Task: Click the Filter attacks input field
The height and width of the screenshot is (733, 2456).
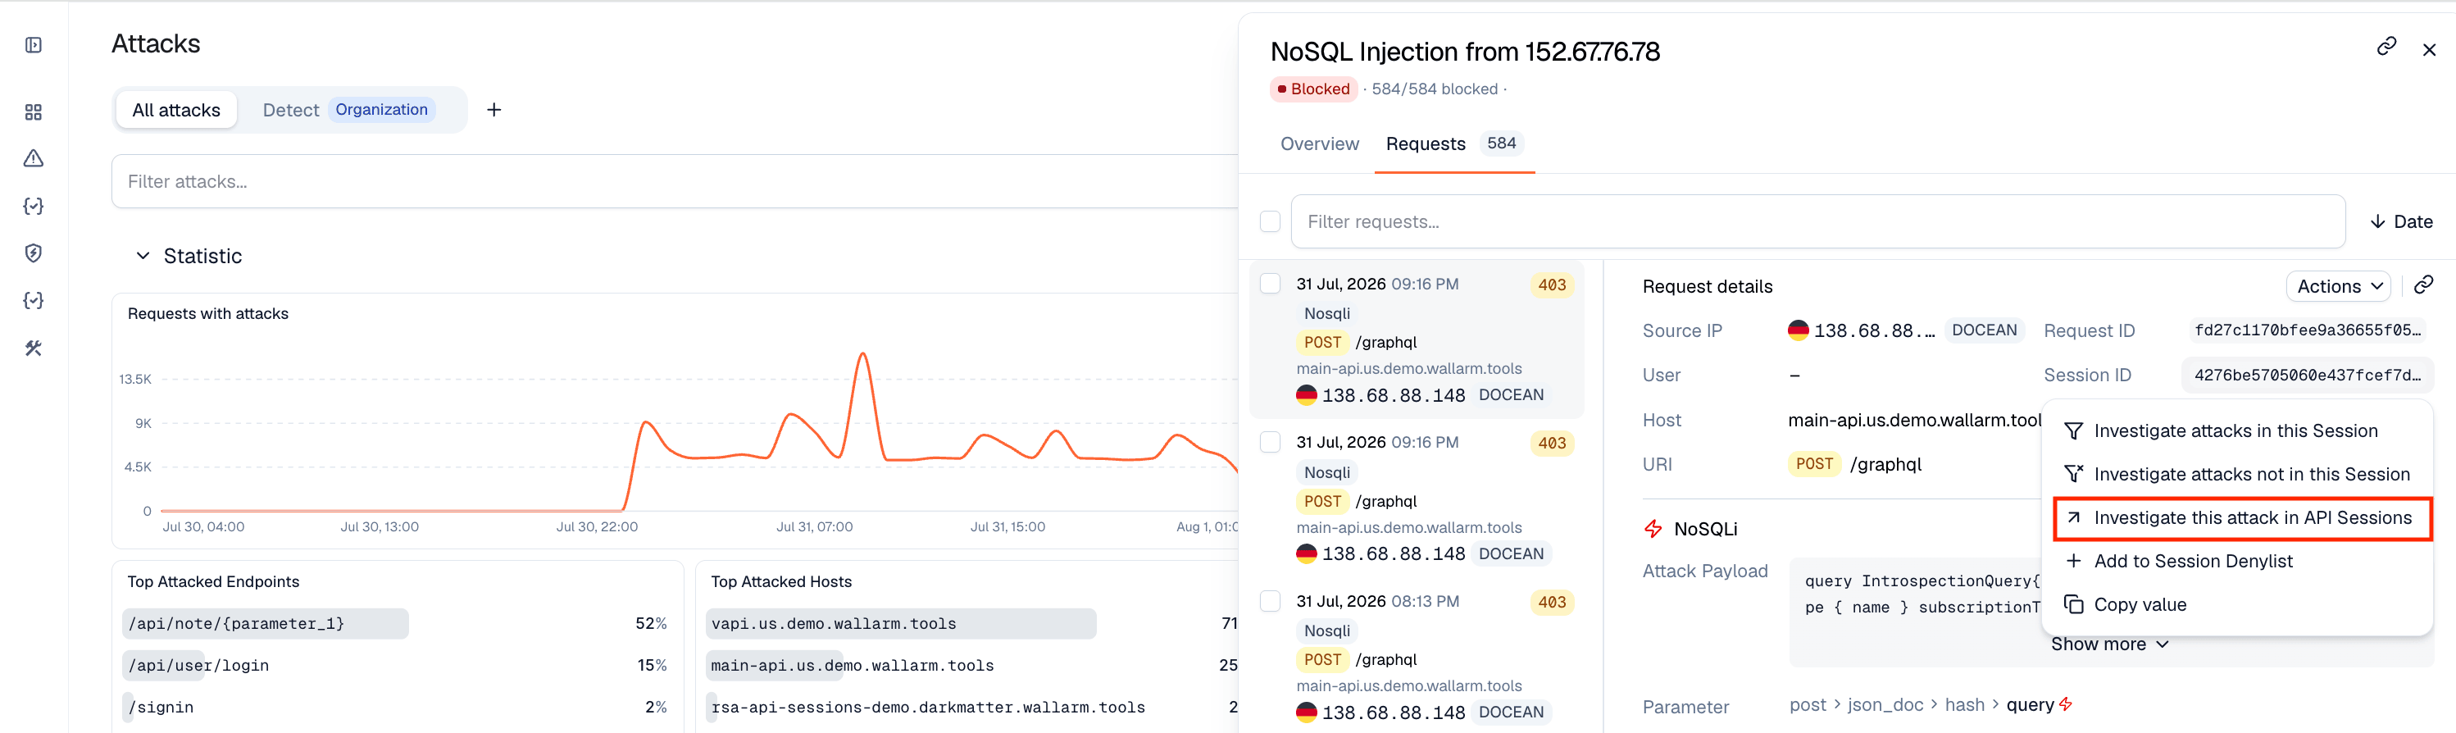Action: coord(674,181)
